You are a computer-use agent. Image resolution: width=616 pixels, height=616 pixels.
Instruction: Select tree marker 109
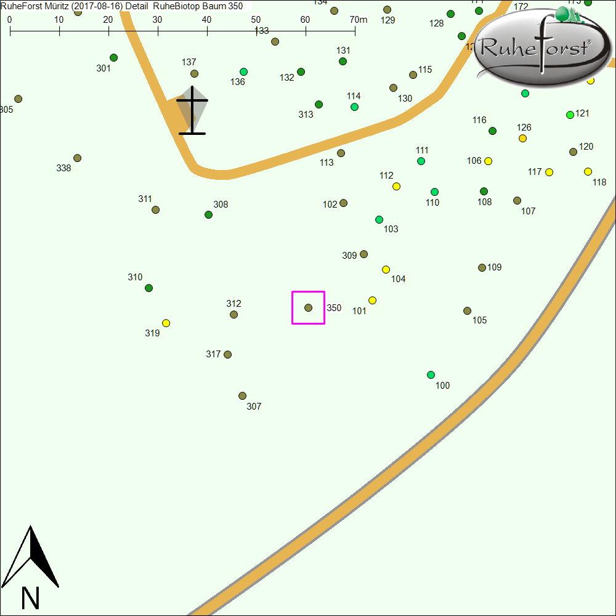(x=482, y=268)
